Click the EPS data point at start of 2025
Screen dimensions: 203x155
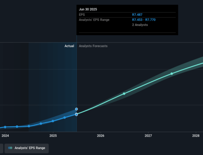pyautogui.click(x=53, y=121)
